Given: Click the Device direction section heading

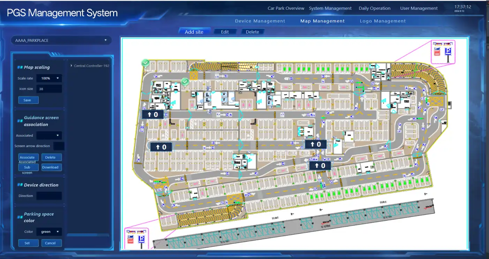Looking at the screenshot, I should click(41, 185).
